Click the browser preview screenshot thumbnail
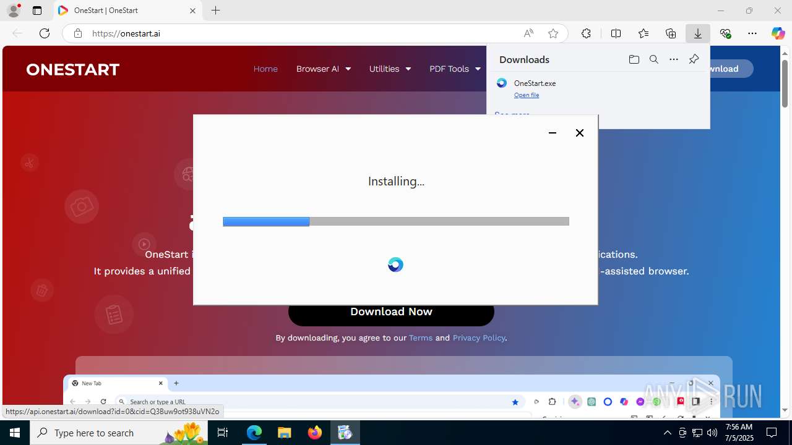The height and width of the screenshot is (445, 792). (392, 396)
